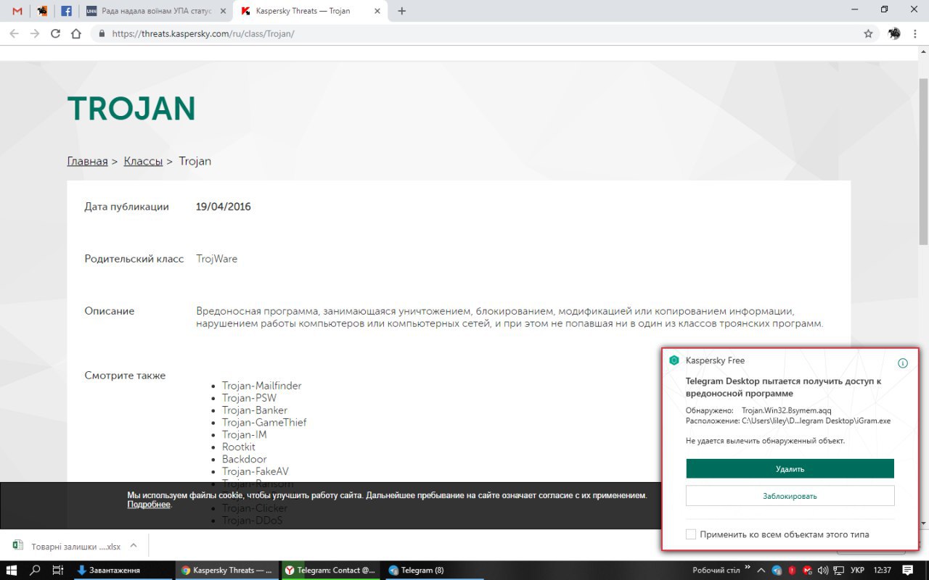
Task: Click the red MEGA sync tray icon
Action: [x=807, y=570]
